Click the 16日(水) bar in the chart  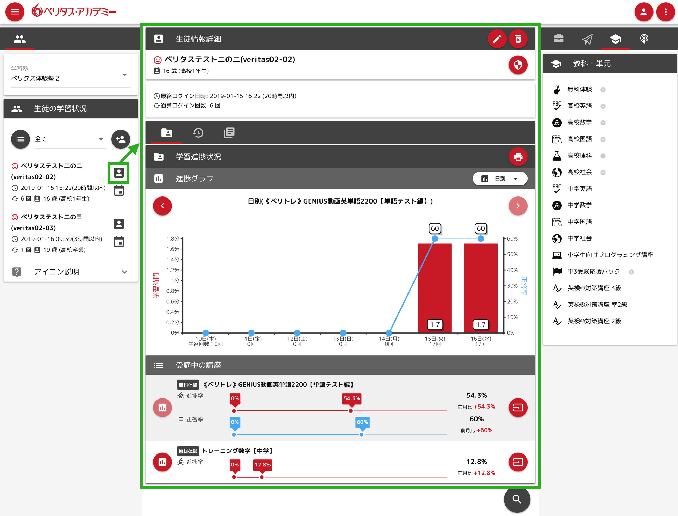pyautogui.click(x=480, y=288)
